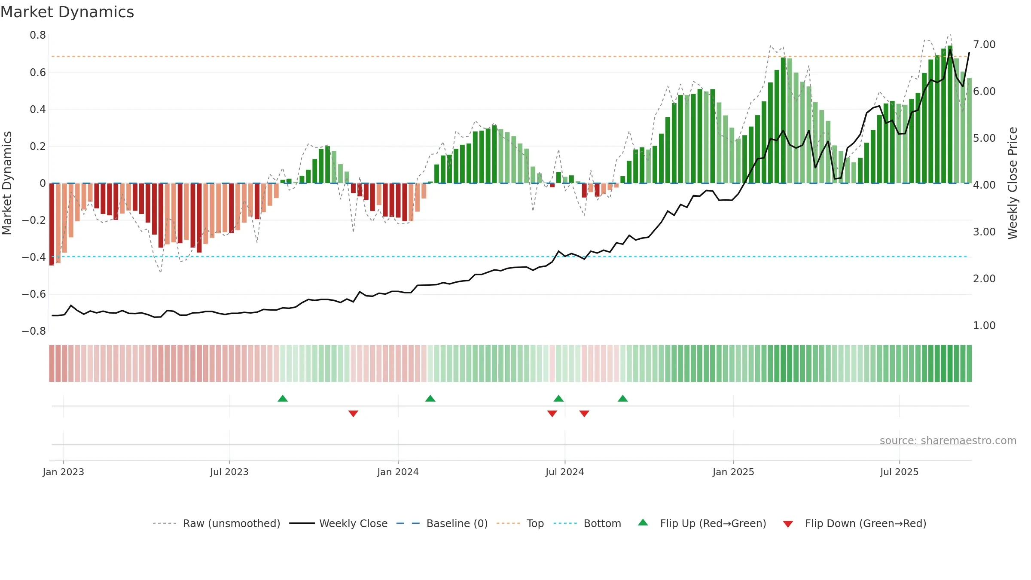Toggle the Baseline (0) legend entry
This screenshot has height=580, width=1031.
tap(442, 523)
